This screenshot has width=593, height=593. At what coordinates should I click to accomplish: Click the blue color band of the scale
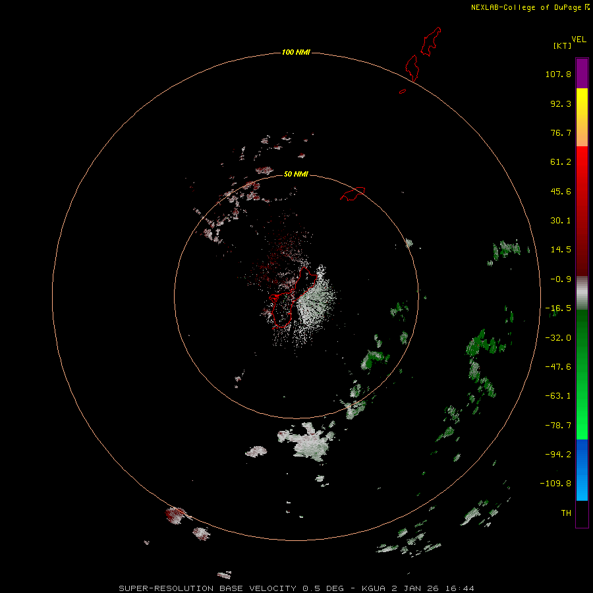pyautogui.click(x=582, y=470)
